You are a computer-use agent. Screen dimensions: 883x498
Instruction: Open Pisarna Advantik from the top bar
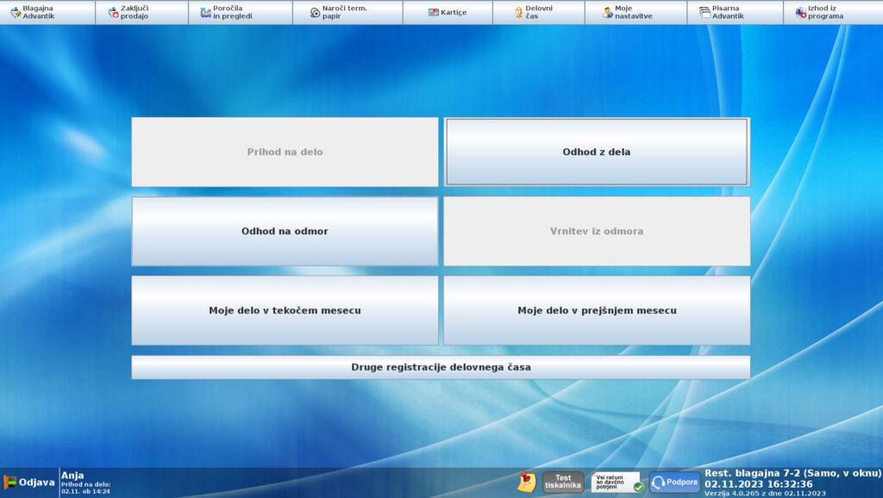tap(705, 12)
